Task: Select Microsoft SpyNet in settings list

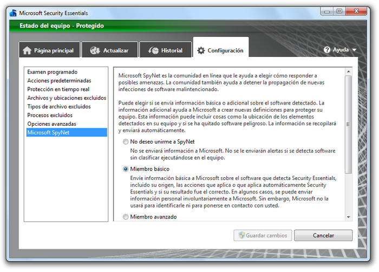Action: click(67, 132)
